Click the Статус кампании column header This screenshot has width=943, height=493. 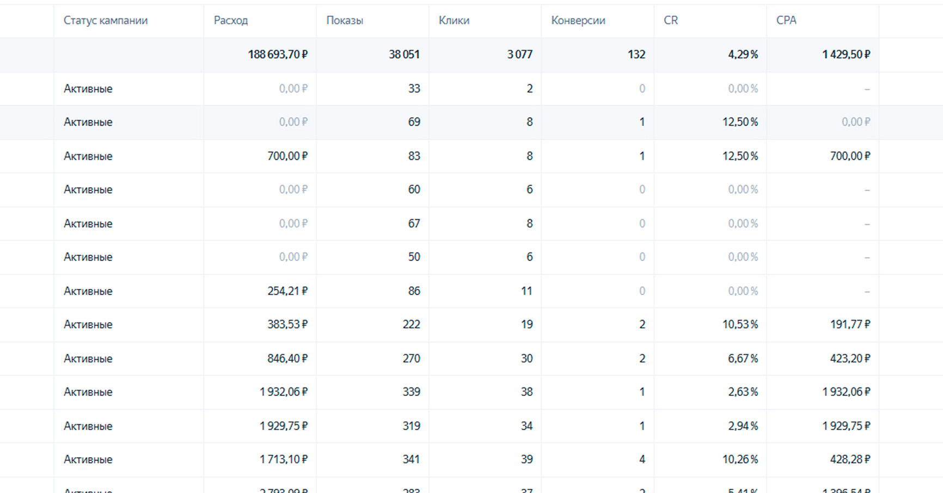106,21
